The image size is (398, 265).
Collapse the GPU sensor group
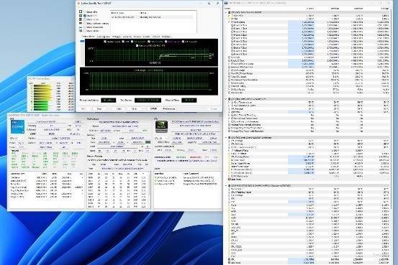(226, 186)
